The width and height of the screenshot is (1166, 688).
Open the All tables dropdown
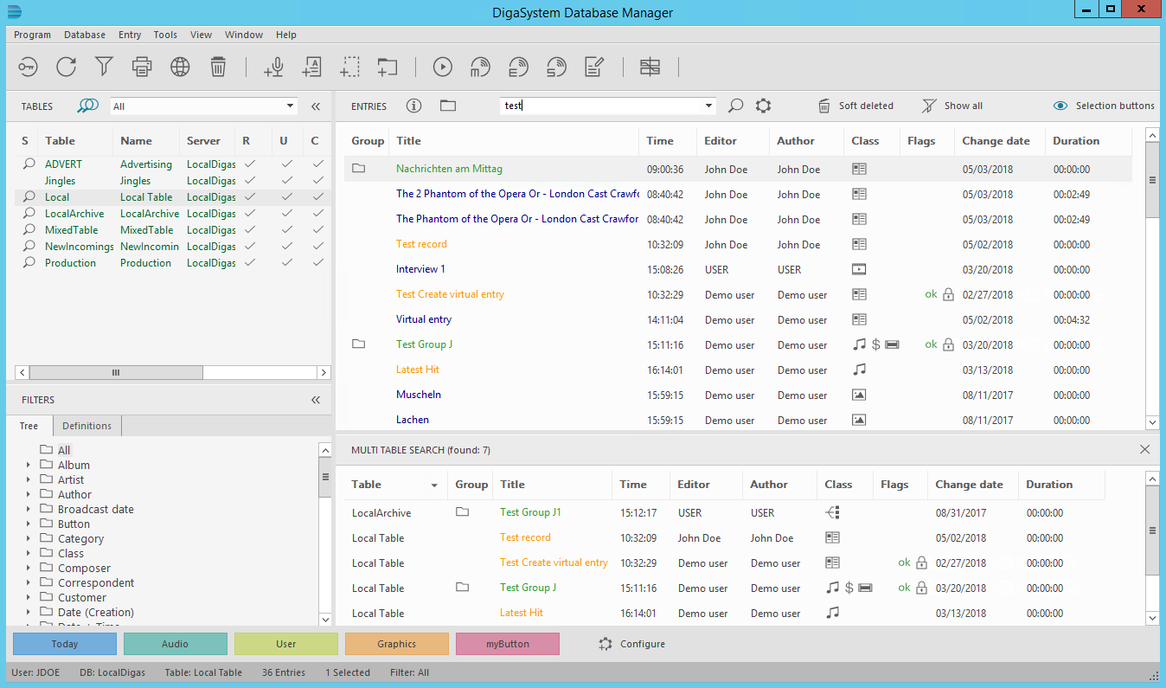[x=203, y=106]
